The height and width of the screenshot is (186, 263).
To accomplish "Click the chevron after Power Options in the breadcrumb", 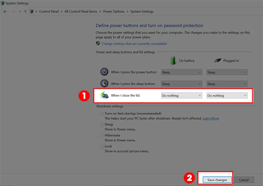I will (x=128, y=12).
